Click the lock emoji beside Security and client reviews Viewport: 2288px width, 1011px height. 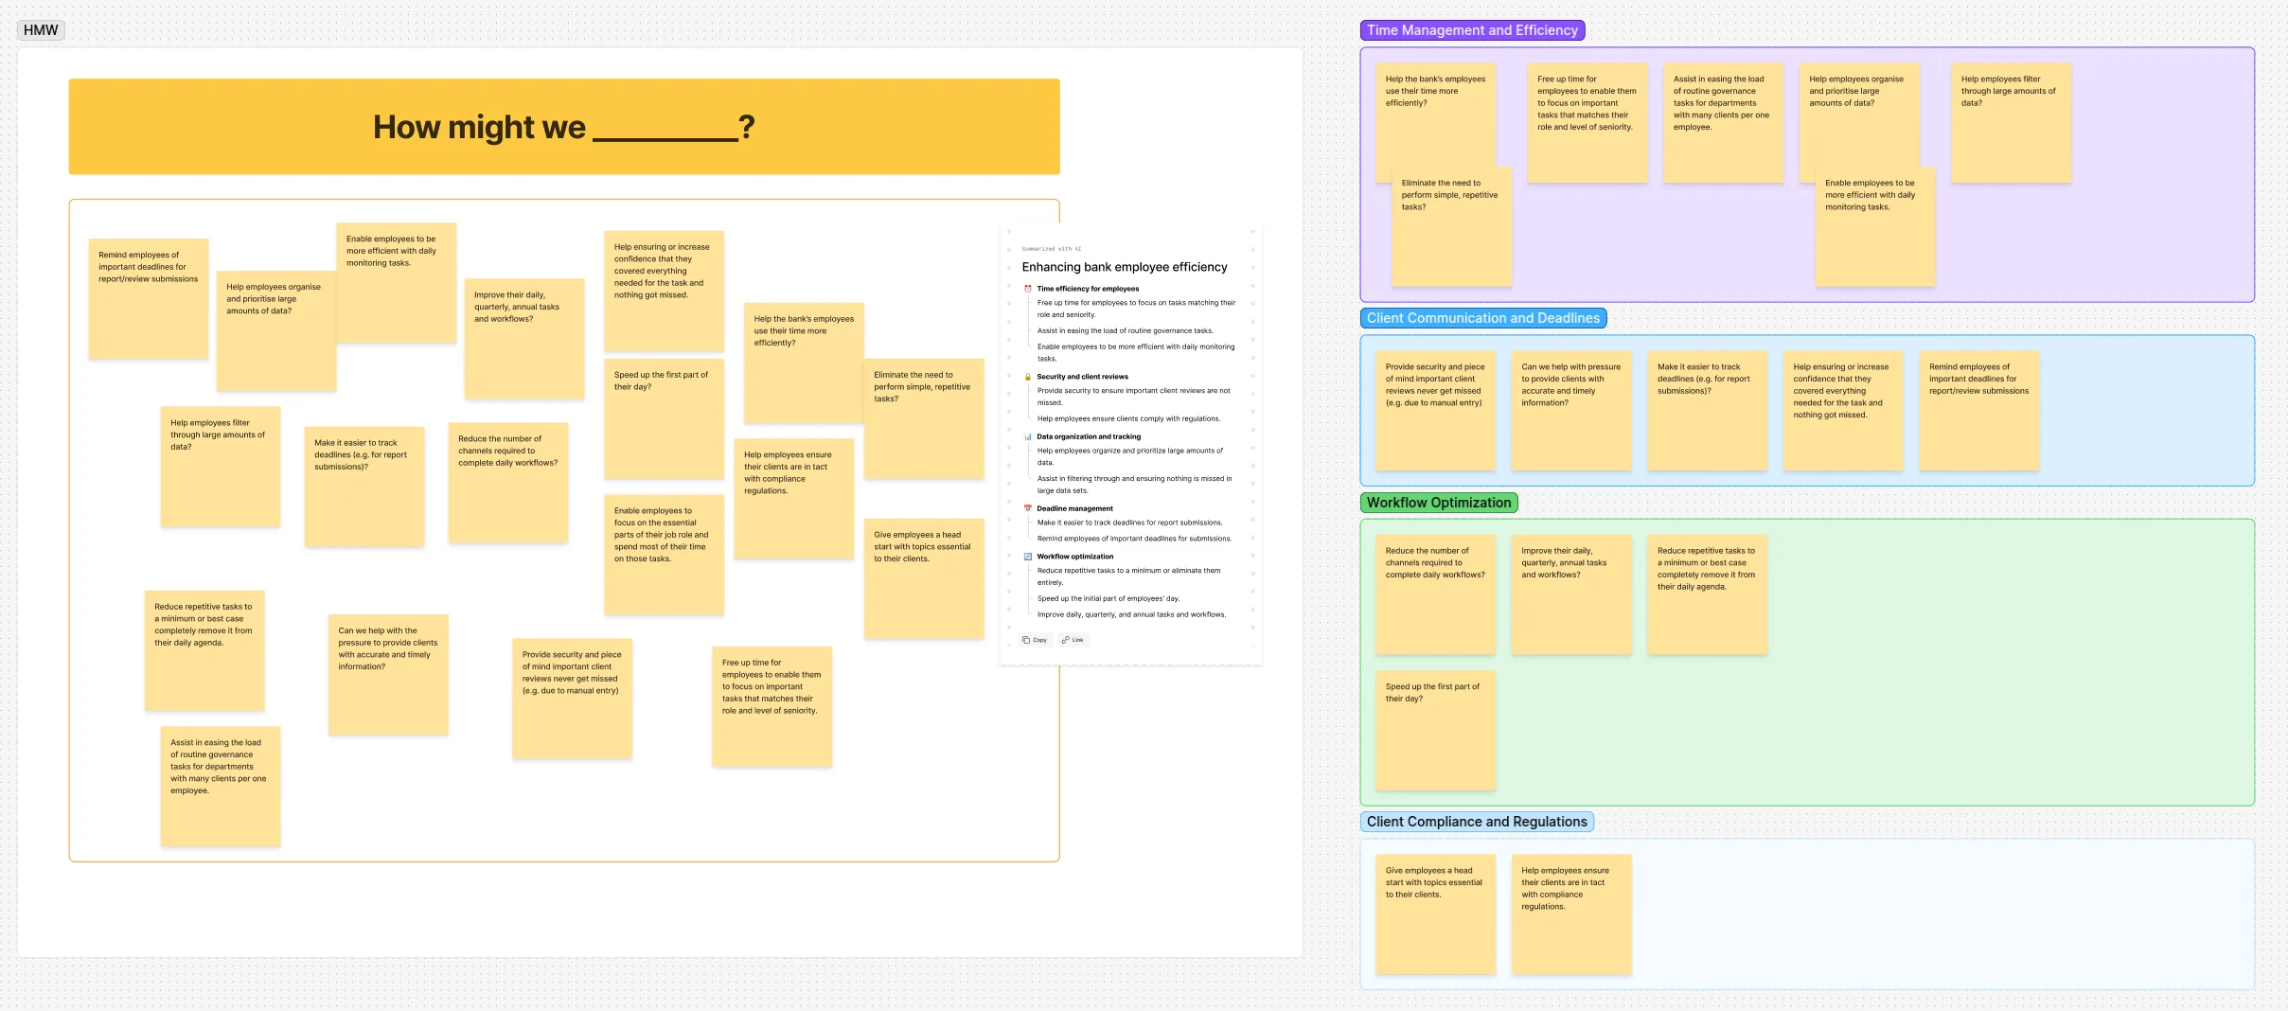coord(1028,377)
